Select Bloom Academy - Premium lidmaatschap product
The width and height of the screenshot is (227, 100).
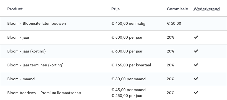coord(44,93)
